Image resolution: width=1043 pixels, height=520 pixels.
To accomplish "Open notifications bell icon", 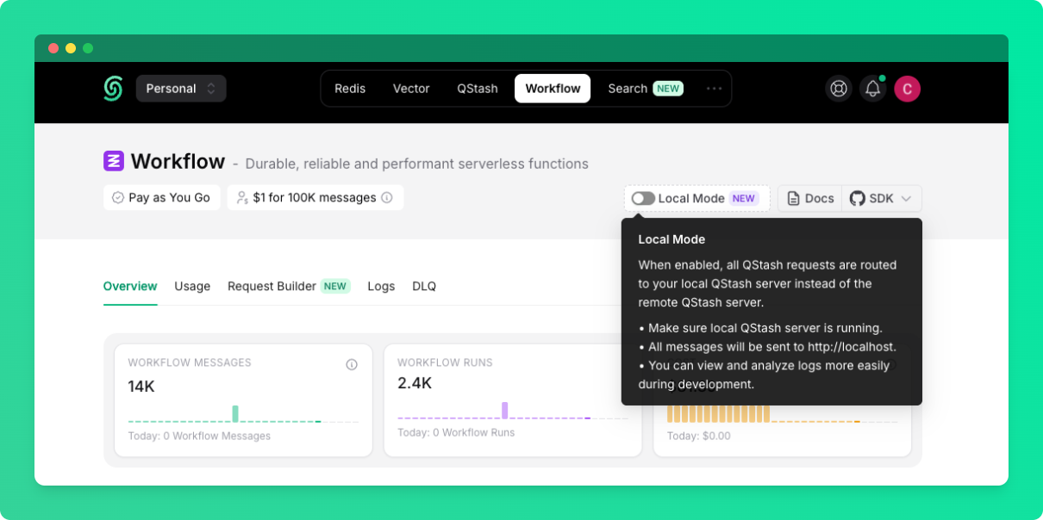I will (x=872, y=89).
